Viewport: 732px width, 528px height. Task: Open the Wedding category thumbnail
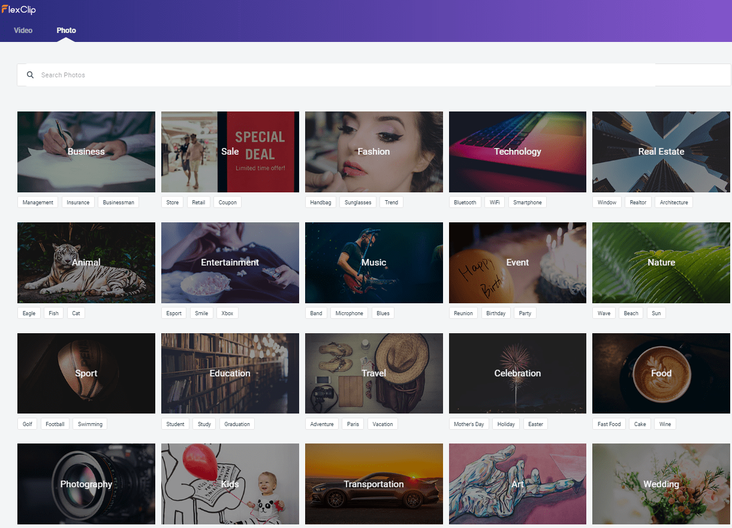coord(662,484)
